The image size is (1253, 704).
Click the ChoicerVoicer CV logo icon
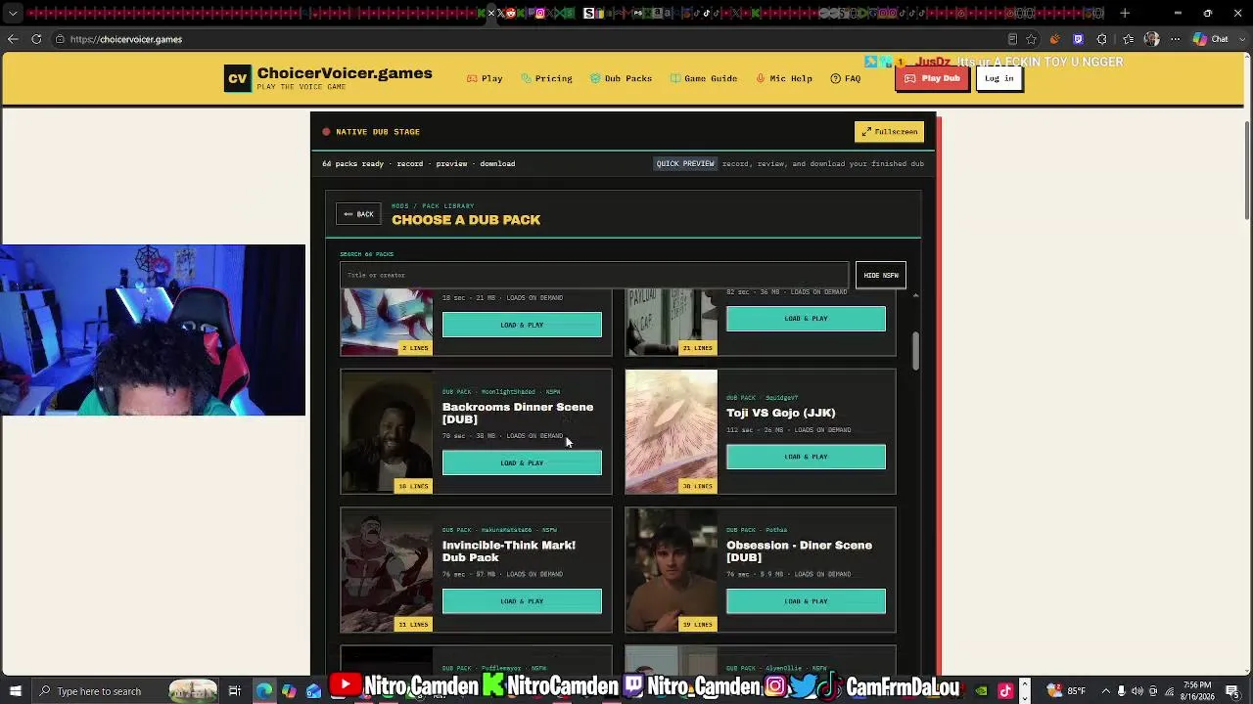point(237,79)
